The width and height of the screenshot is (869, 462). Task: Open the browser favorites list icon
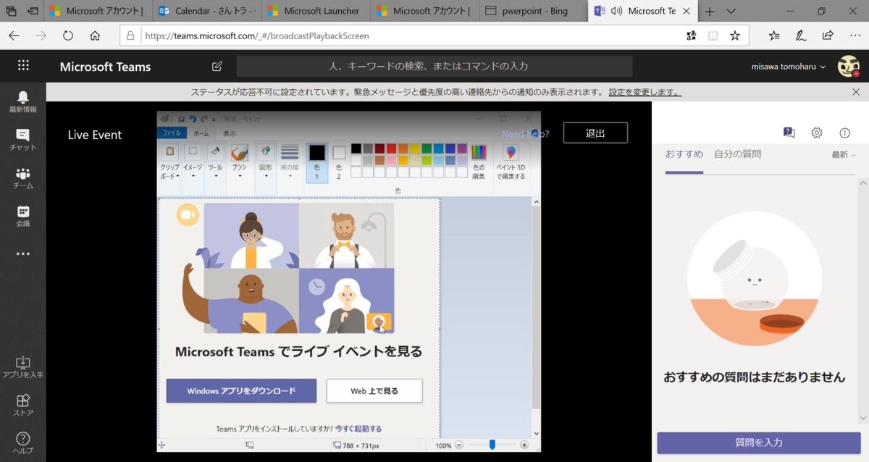tap(774, 35)
